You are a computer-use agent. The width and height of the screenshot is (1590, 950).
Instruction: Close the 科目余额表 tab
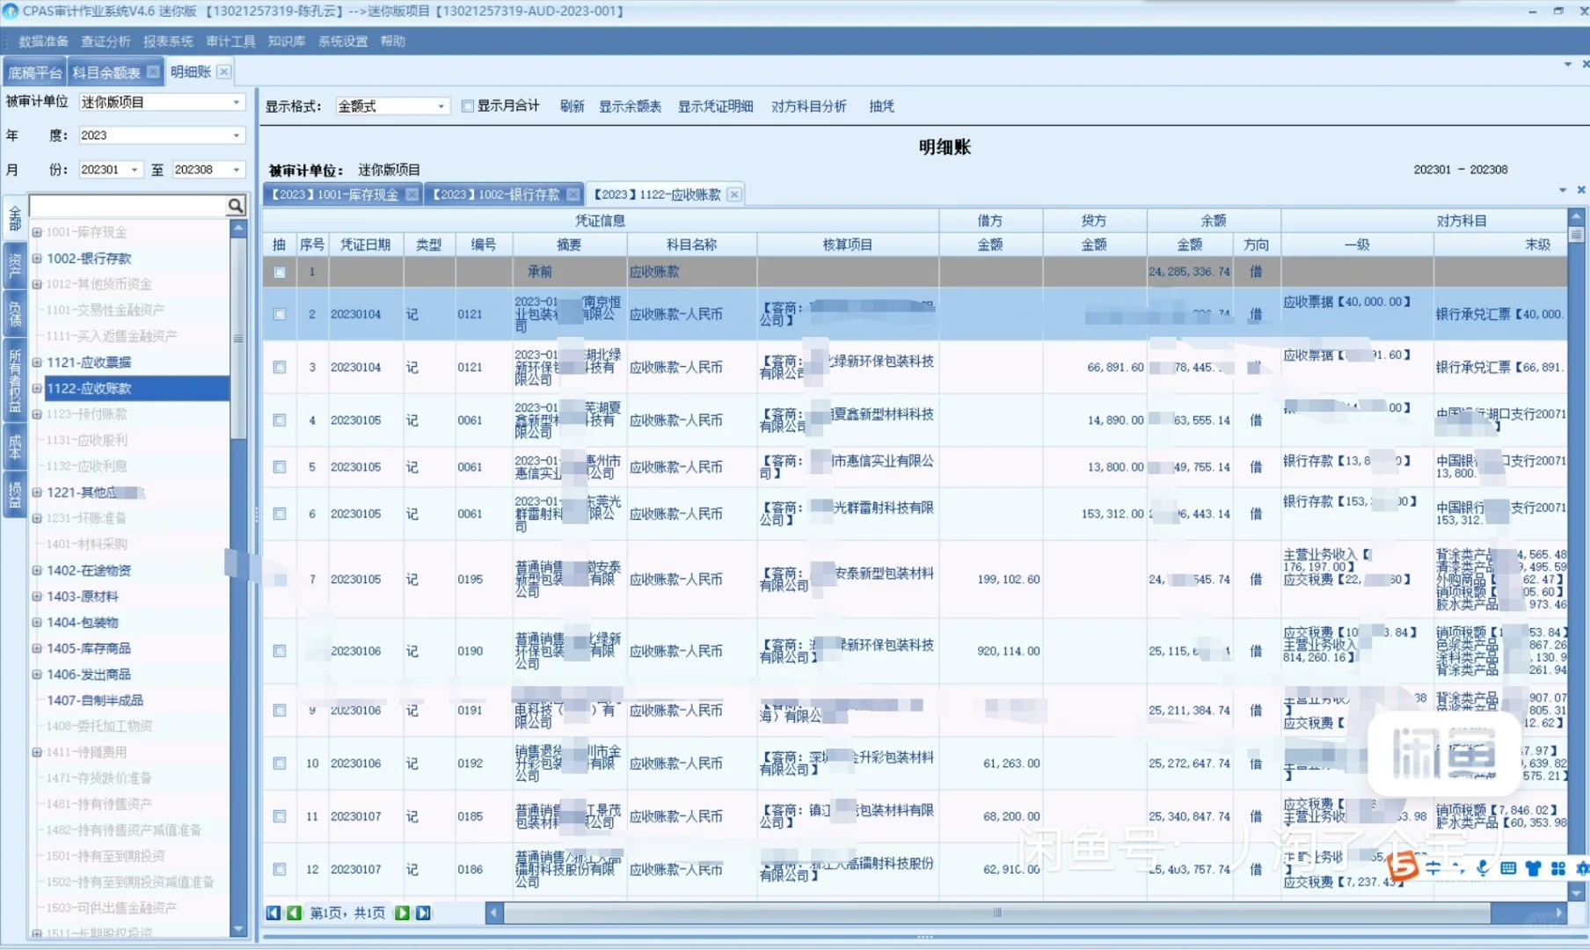pyautogui.click(x=153, y=71)
